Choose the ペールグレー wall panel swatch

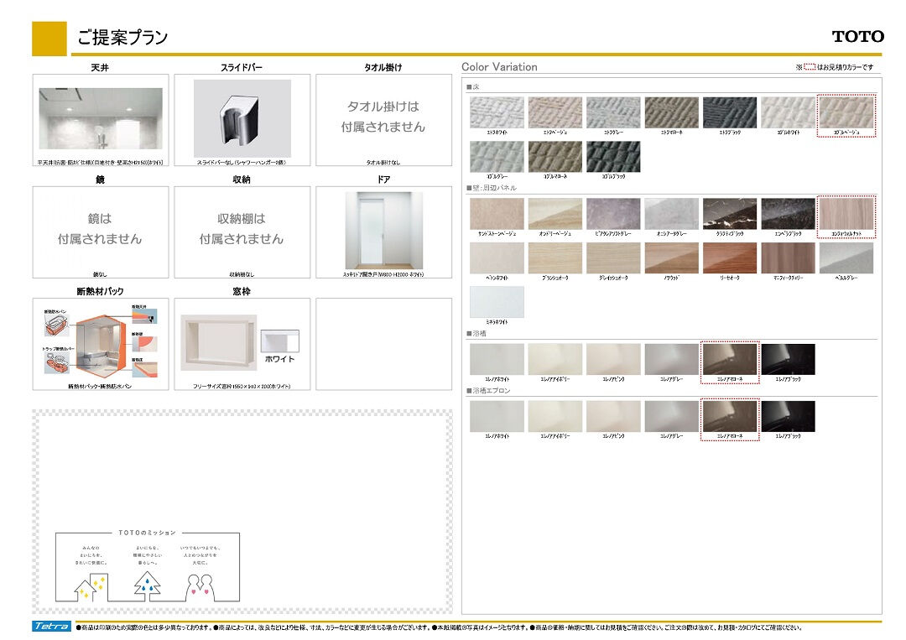click(x=846, y=258)
